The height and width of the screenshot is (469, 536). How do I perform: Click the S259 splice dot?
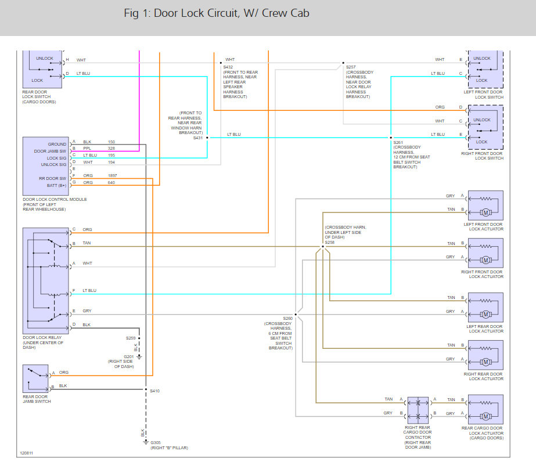tap(139, 338)
